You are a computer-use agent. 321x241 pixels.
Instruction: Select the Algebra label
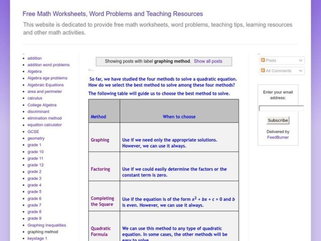[x=35, y=71]
